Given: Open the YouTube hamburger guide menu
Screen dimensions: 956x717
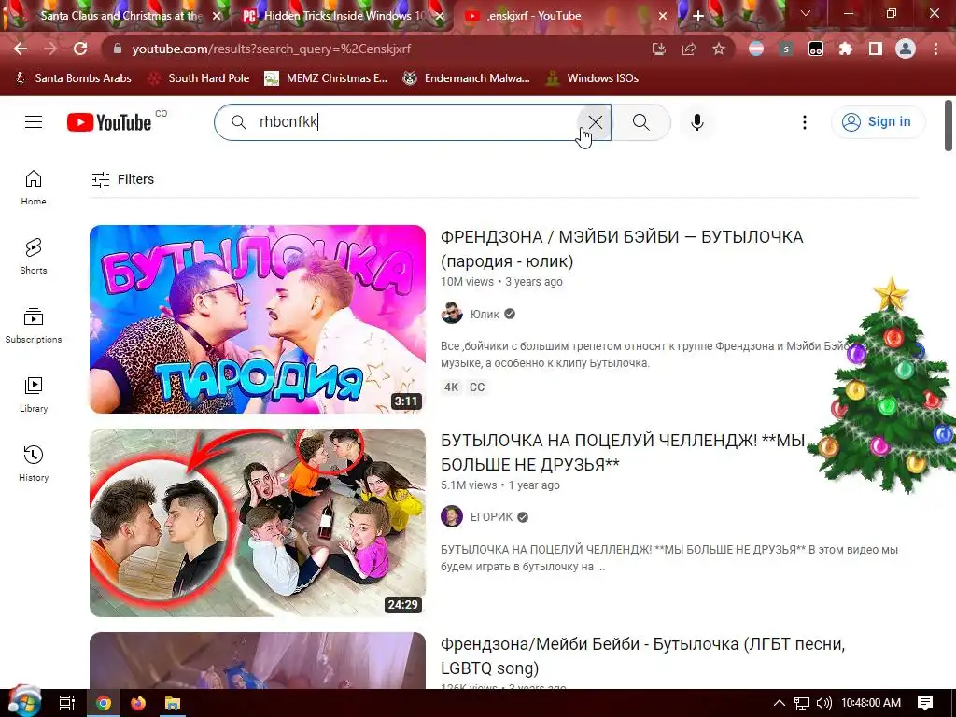Looking at the screenshot, I should (x=34, y=122).
